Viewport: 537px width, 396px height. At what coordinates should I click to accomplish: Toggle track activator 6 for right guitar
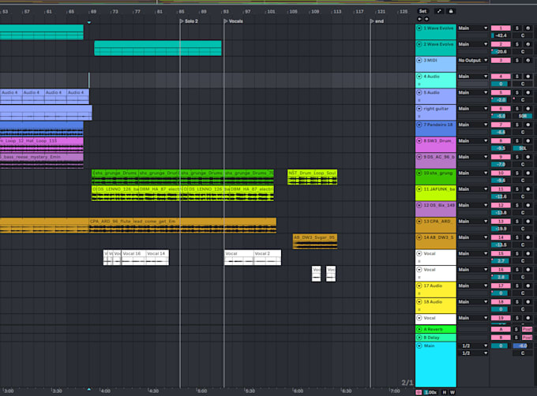coord(501,108)
